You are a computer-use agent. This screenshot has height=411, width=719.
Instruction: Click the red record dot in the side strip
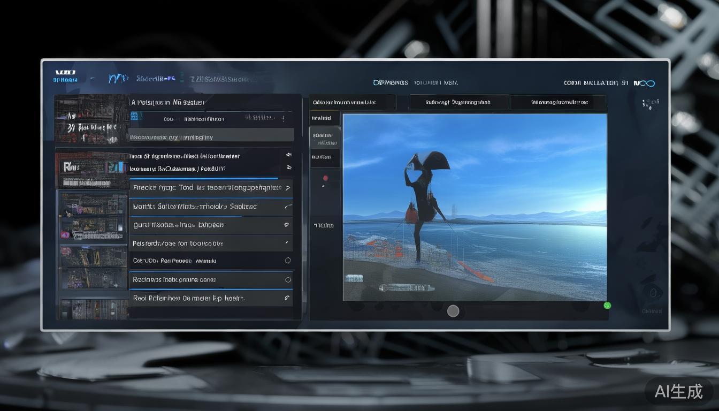[x=325, y=178]
